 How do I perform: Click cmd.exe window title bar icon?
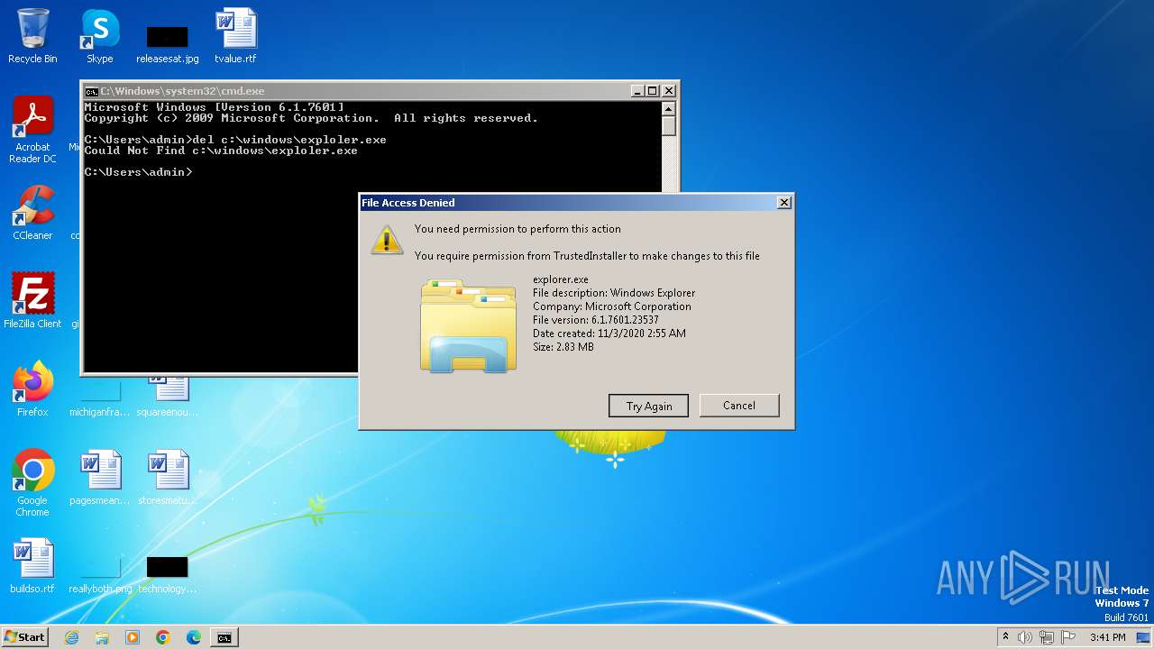pos(91,91)
